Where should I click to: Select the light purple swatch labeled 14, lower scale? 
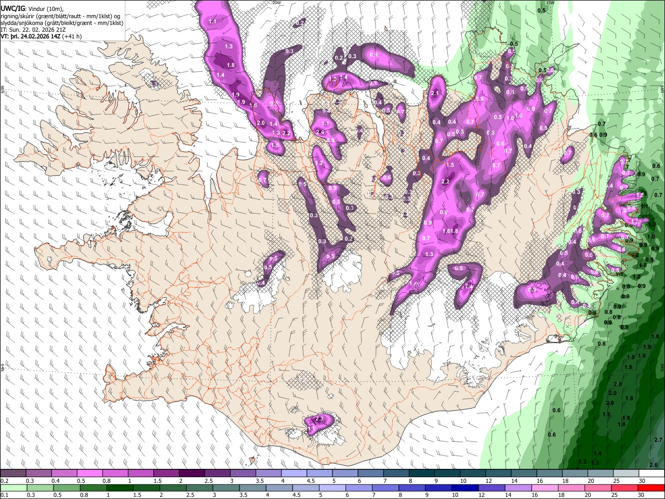click(x=518, y=488)
